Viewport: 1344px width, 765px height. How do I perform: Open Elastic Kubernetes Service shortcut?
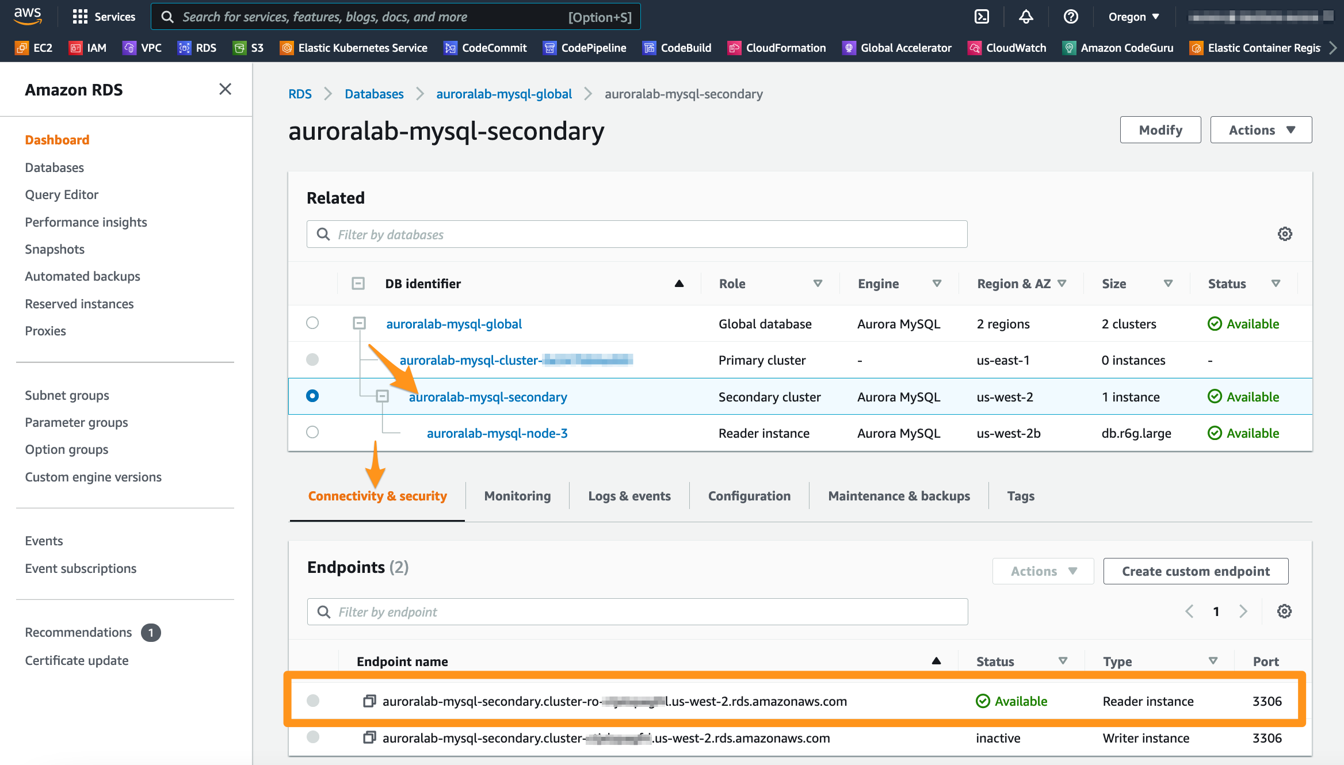pos(354,48)
